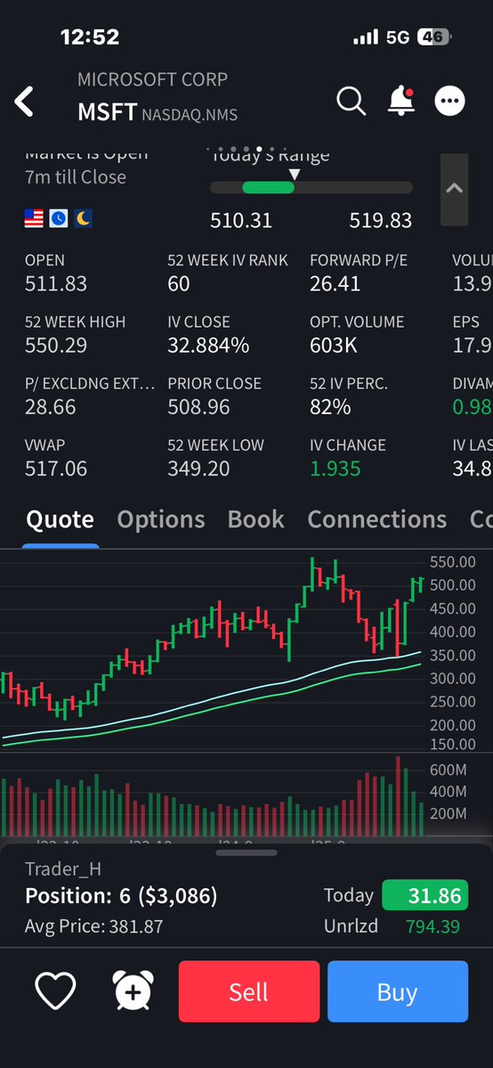Tap the bottom sheet drag handle
This screenshot has height=1068, width=493.
pyautogui.click(x=246, y=852)
